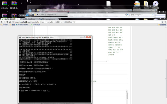
Task: Switch to the first Mobile01 Chrome tab
Action: [x=10, y=19]
